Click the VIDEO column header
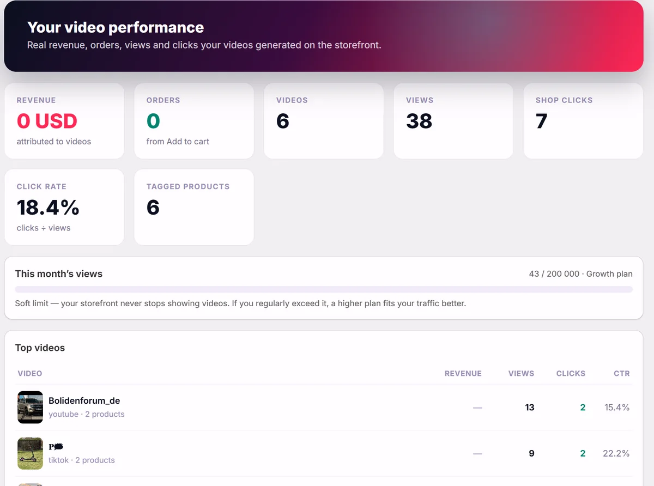This screenshot has width=654, height=486. (30, 373)
